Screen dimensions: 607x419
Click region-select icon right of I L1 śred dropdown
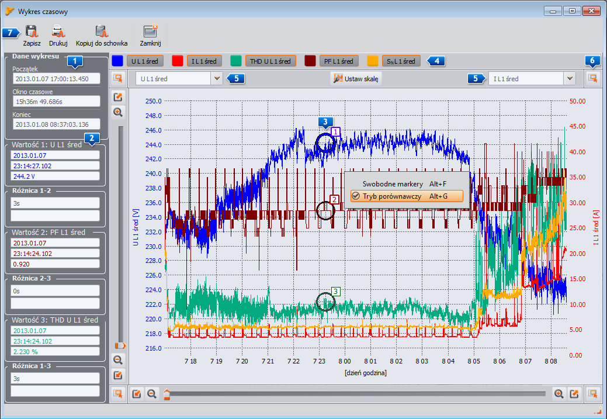pos(592,78)
